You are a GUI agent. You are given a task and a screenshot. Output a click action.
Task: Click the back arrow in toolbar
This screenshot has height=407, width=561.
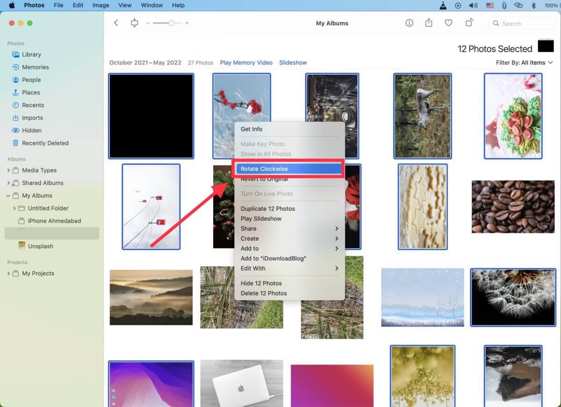pyautogui.click(x=116, y=23)
